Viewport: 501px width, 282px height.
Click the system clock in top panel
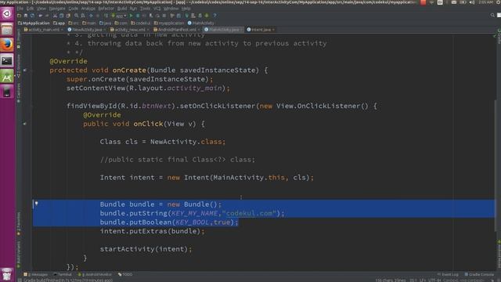pos(485,2)
